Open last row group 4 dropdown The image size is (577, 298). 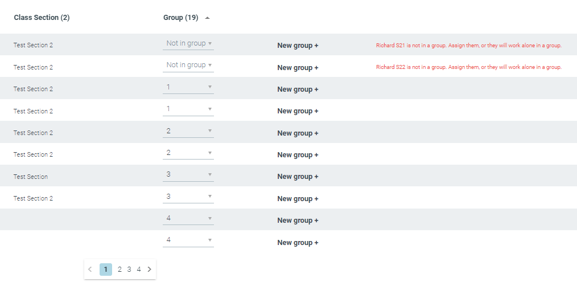tap(188, 240)
